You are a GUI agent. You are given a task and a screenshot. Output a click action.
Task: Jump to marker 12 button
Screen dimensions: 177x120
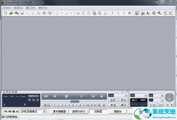95,105
